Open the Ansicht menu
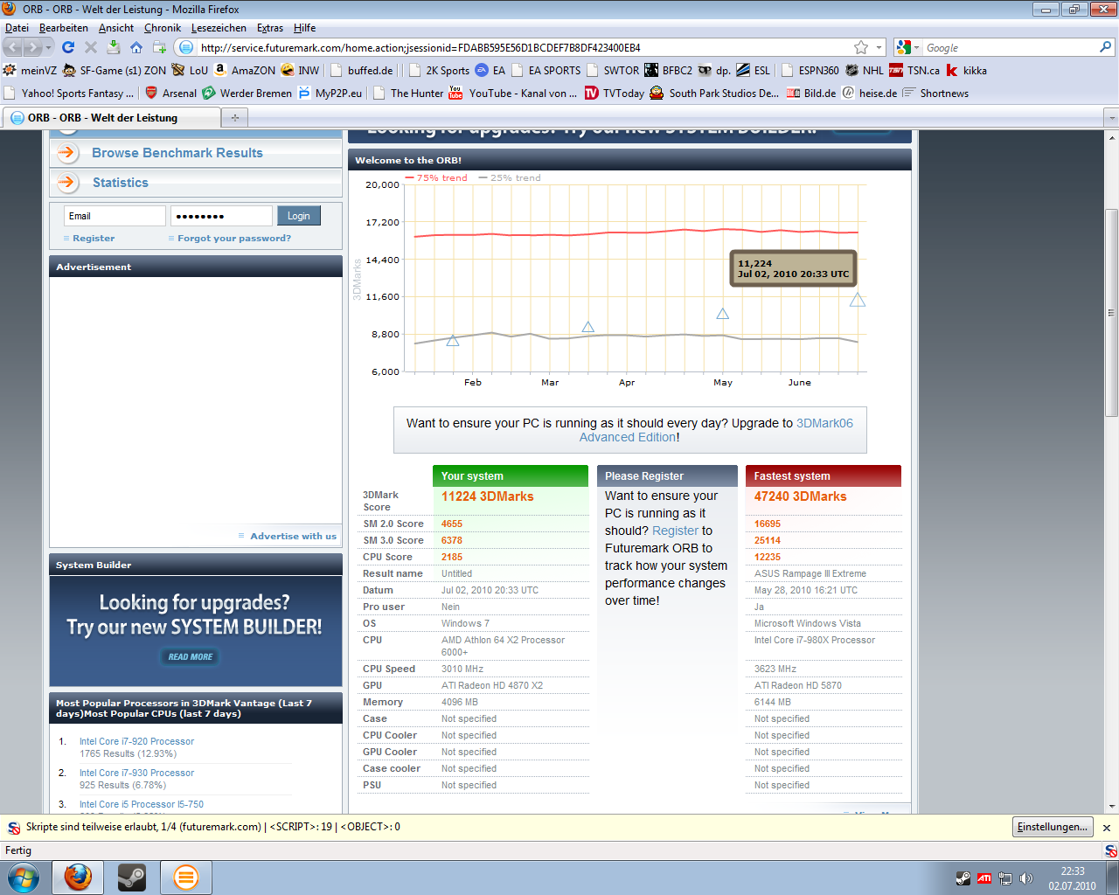 pos(116,28)
